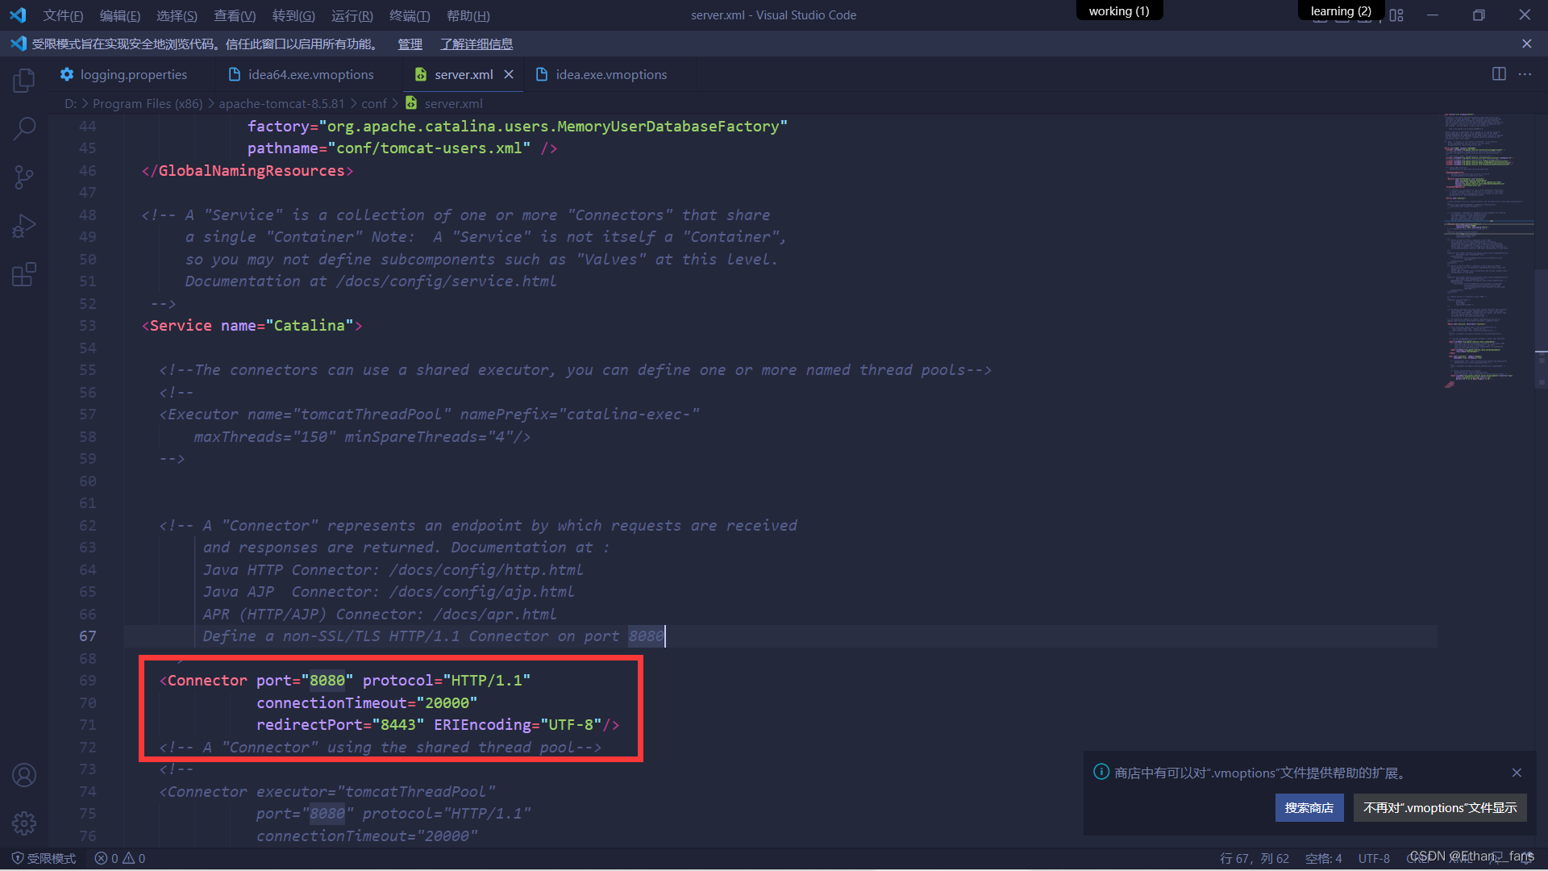The height and width of the screenshot is (871, 1548).
Task: Click the connectionTimeout="20000" text on line 70
Action: pos(367,703)
